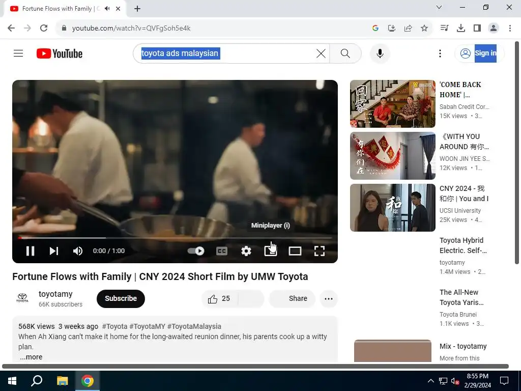This screenshot has height=391, width=521.
Task: Open WITH YOU AROUND video thumbnail
Action: [x=392, y=156]
